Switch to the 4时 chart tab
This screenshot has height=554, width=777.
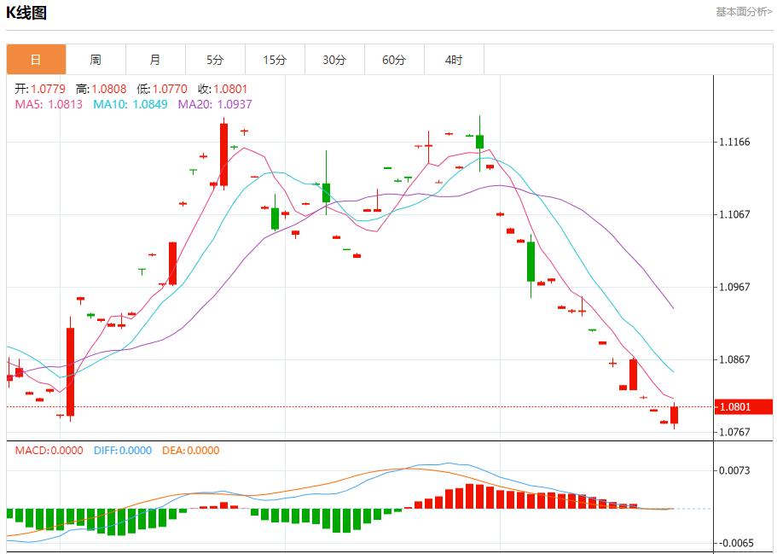(454, 60)
